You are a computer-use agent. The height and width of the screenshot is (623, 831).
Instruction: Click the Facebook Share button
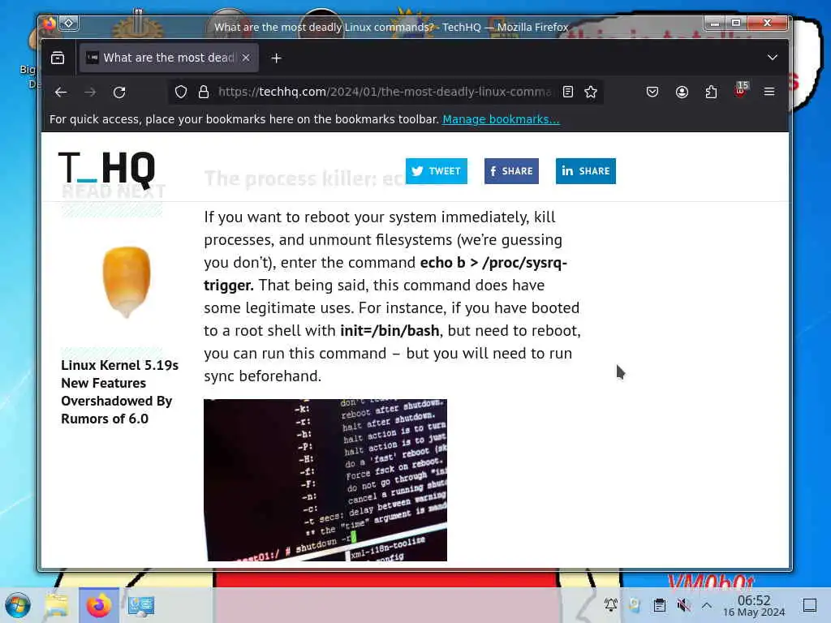click(511, 171)
